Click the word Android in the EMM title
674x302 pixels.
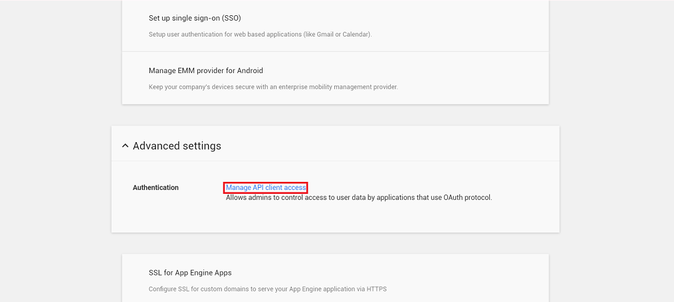click(x=251, y=70)
